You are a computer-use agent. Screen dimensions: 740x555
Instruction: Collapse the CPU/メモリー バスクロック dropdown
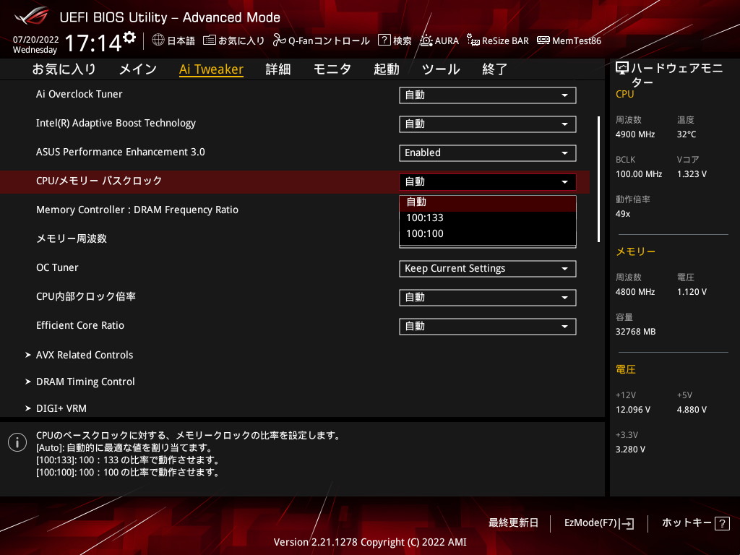[488, 181]
